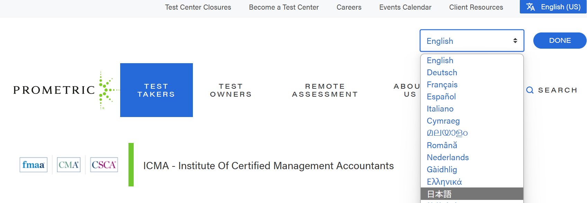Click the CMA logo badge
Image resolution: width=587 pixels, height=203 pixels.
(x=69, y=165)
